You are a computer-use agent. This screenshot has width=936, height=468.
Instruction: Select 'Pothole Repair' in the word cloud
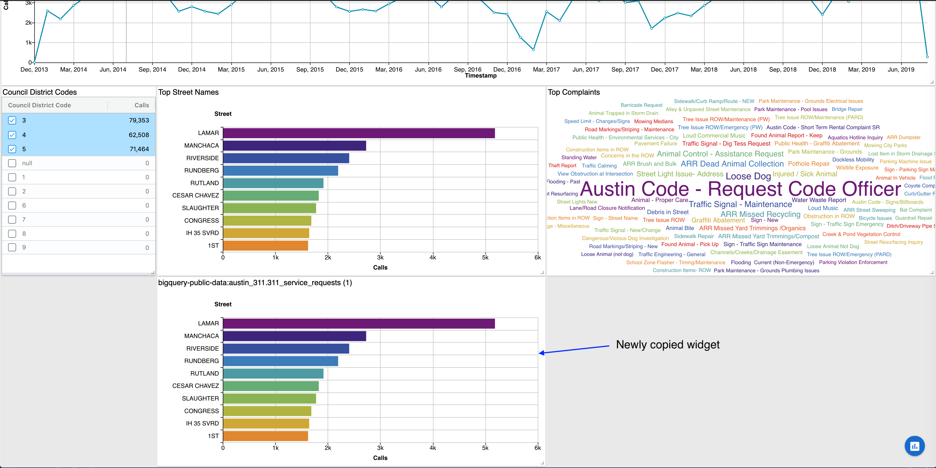809,164
